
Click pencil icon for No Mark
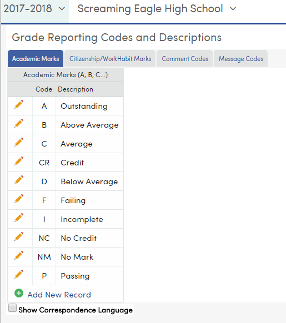tap(19, 255)
